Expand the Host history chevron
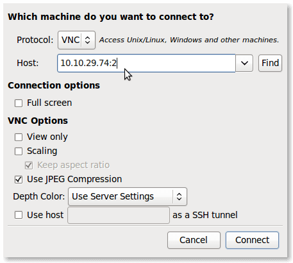Viewport: 293px width, 263px height. coord(244,64)
